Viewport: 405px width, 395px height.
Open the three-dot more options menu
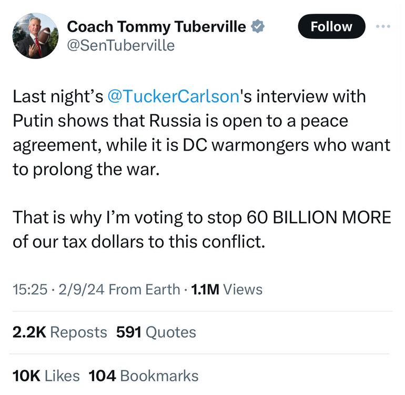tap(385, 26)
